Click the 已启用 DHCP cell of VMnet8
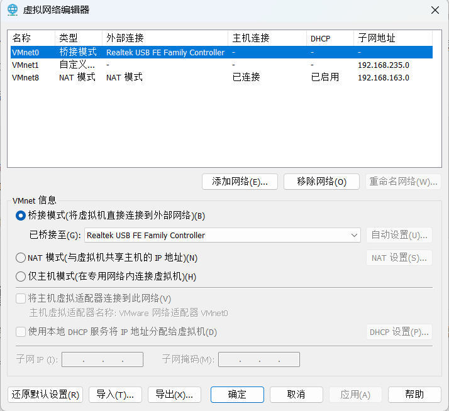This screenshot has width=449, height=411. pyautogui.click(x=324, y=77)
